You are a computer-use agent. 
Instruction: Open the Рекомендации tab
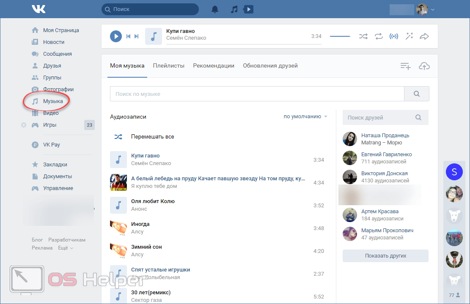(x=214, y=65)
